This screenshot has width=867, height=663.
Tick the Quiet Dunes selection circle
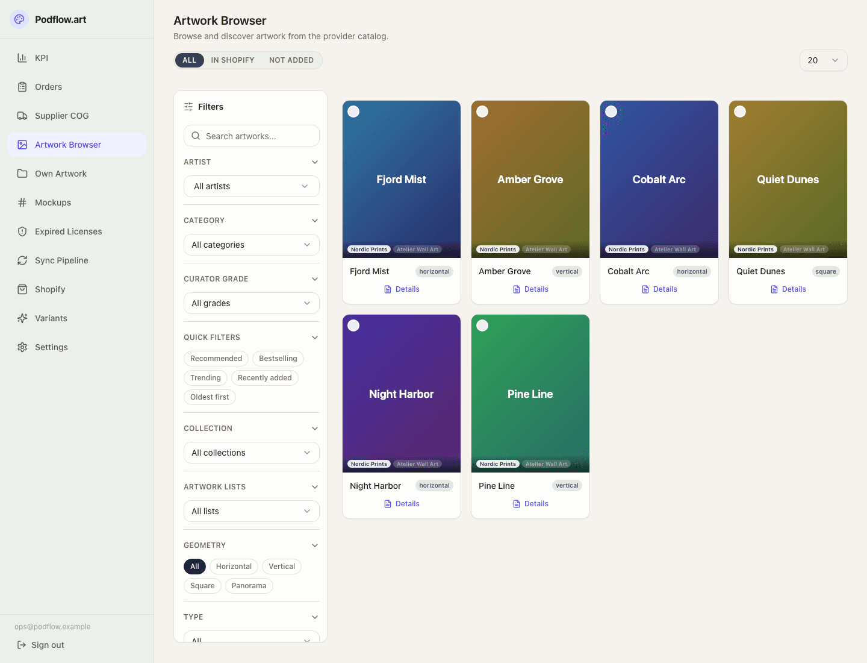[x=740, y=112]
